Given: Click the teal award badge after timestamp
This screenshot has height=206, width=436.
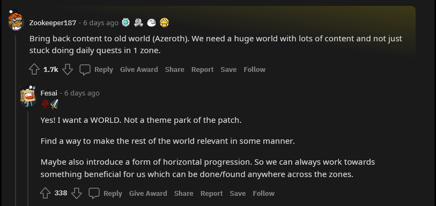Looking at the screenshot, I should [126, 23].
